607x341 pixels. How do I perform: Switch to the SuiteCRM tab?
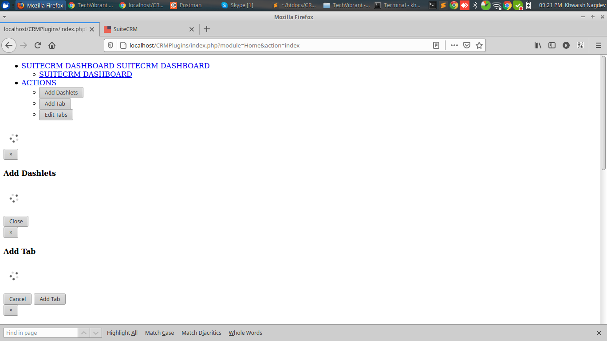point(150,29)
